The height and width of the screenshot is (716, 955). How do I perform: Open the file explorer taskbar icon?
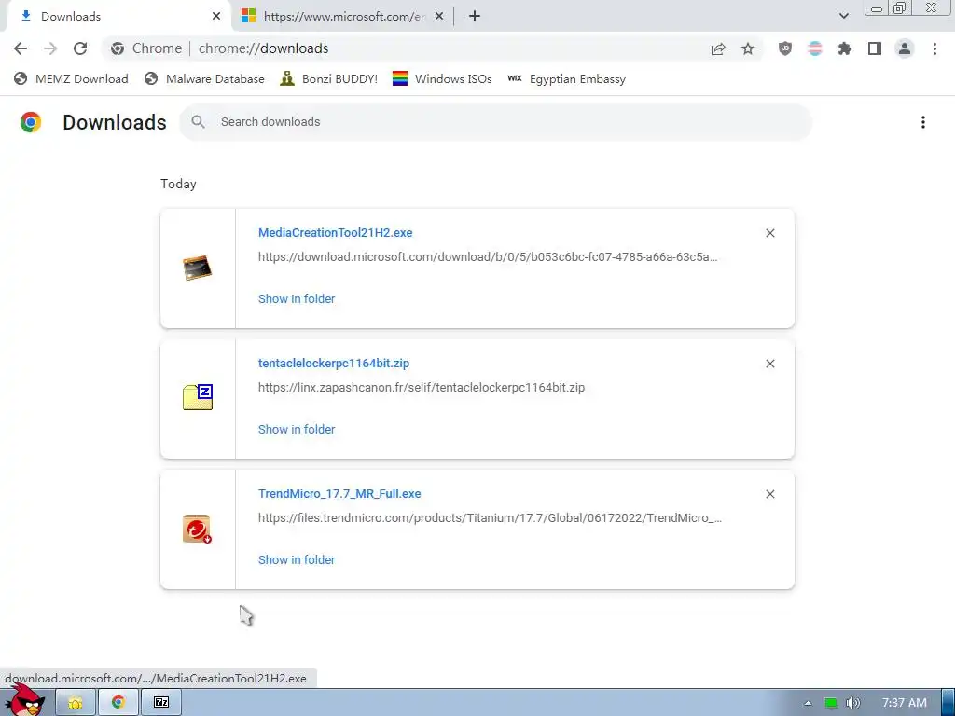pos(76,703)
